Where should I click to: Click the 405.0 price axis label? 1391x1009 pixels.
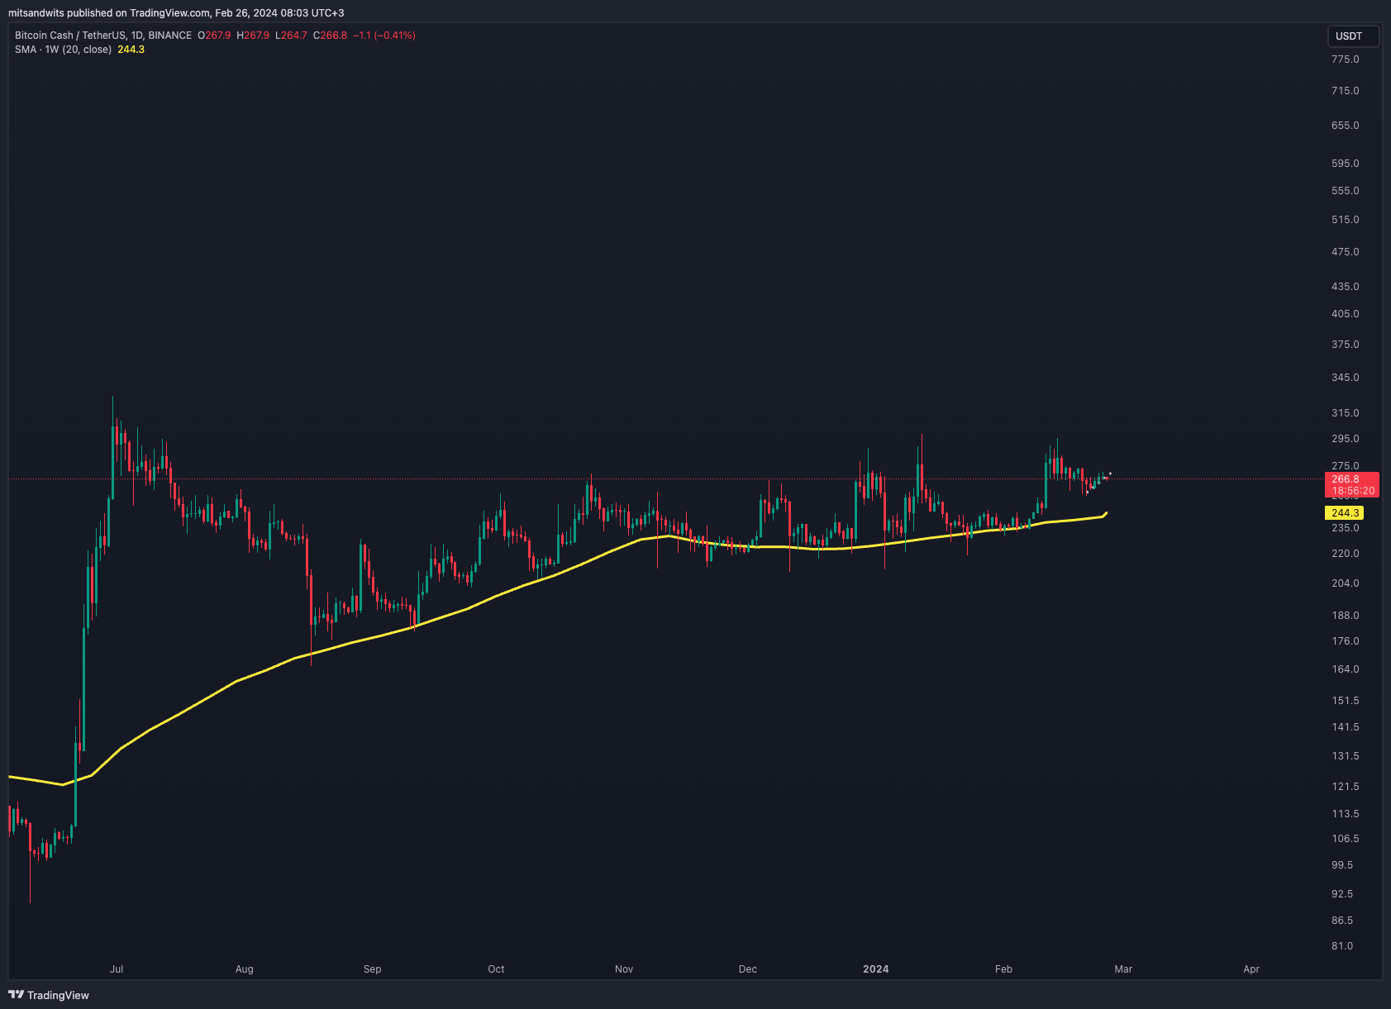tap(1346, 314)
